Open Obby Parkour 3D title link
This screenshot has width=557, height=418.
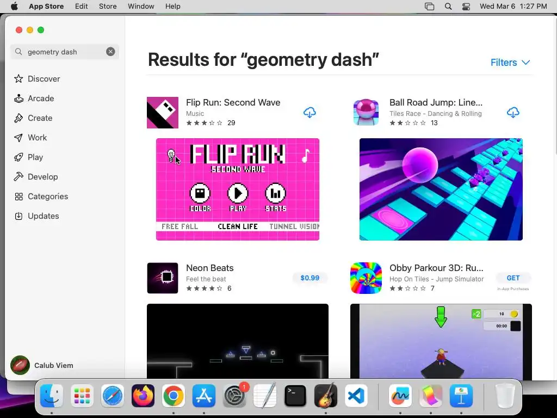(436, 268)
